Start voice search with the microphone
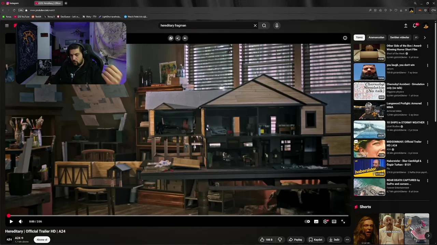This screenshot has width=437, height=245. pos(277,26)
